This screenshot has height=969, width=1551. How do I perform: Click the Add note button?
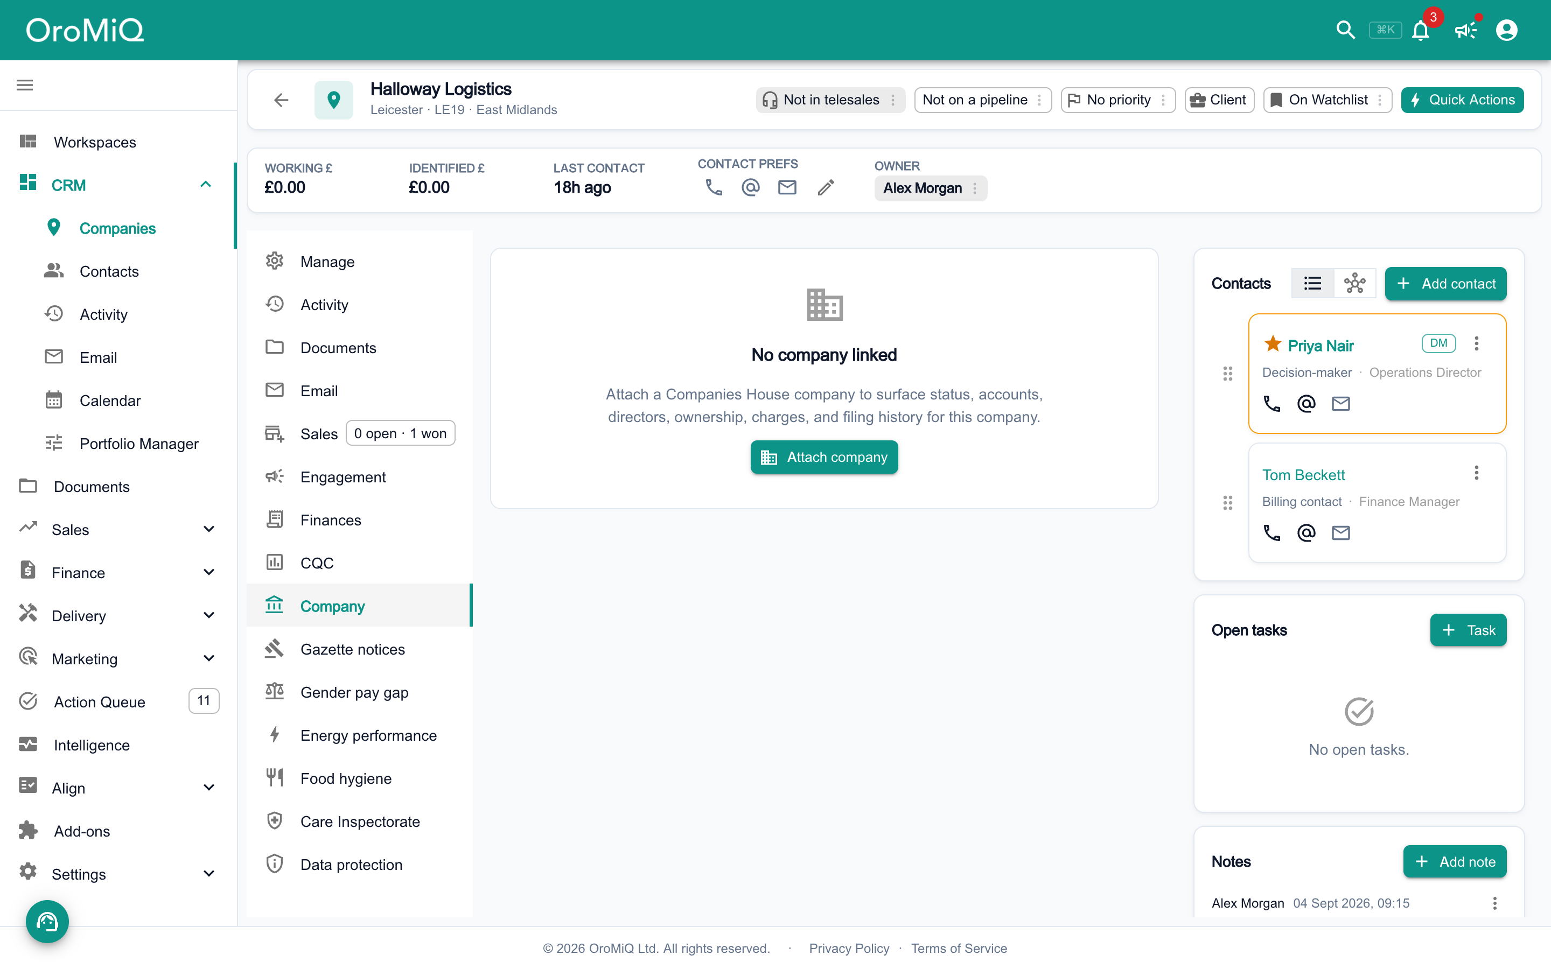1454,861
